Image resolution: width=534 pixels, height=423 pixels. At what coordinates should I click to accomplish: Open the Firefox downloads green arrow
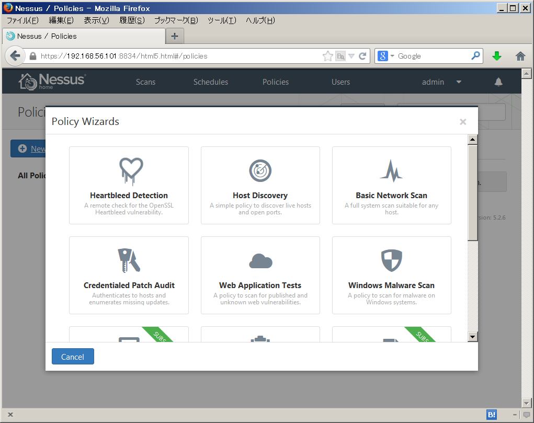(x=496, y=56)
